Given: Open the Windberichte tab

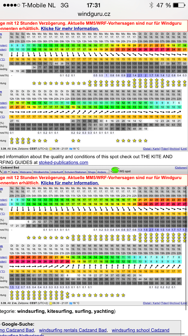Looking at the screenshot, I should click(x=41, y=172).
